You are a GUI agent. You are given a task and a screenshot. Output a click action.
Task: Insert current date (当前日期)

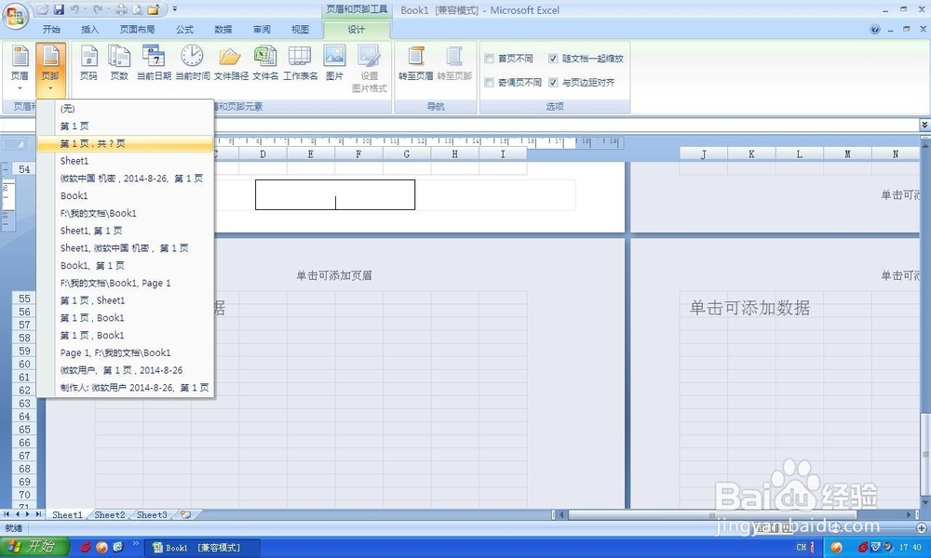click(x=154, y=63)
